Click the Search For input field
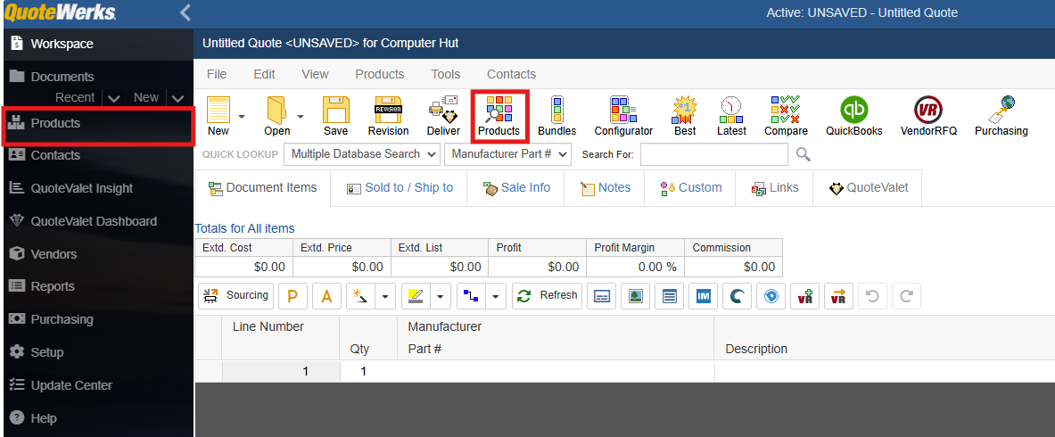1055x437 pixels. tap(713, 155)
